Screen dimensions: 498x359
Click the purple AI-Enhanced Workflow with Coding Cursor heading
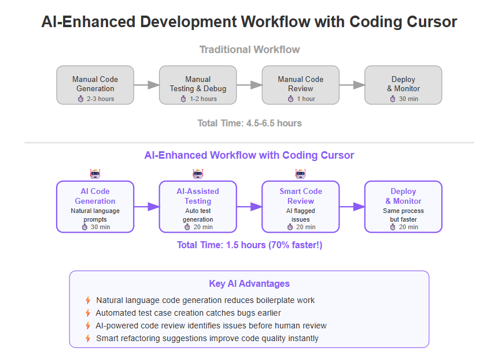249,155
